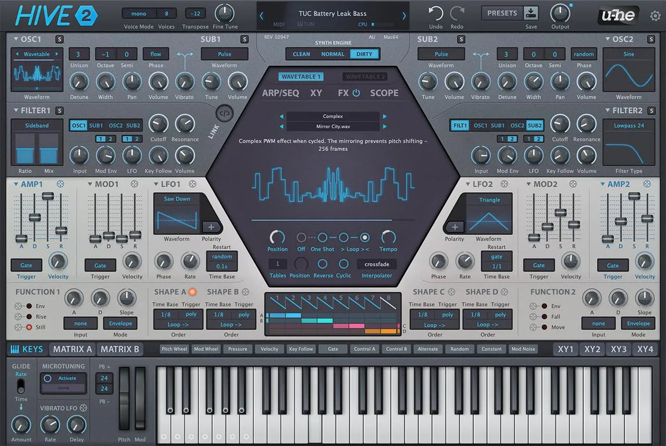Open the LFO1 Saw Down waveform selector
The image size is (666, 446).
176,199
